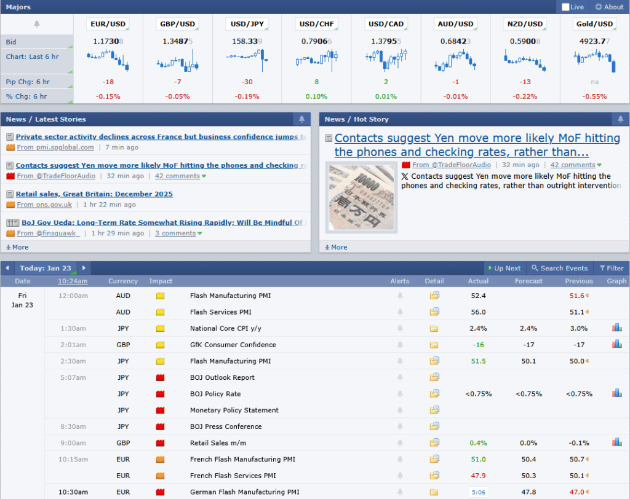Click the Up Next button
Screen dimensions: 630x499
(x=504, y=268)
